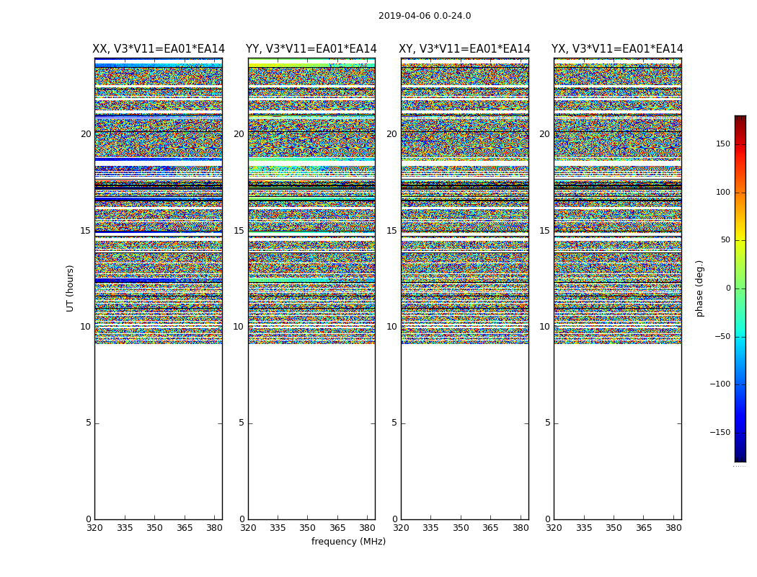The image size is (757, 577).
Task: Click the "15" hour tick of XY panel
Action: pos(392,231)
